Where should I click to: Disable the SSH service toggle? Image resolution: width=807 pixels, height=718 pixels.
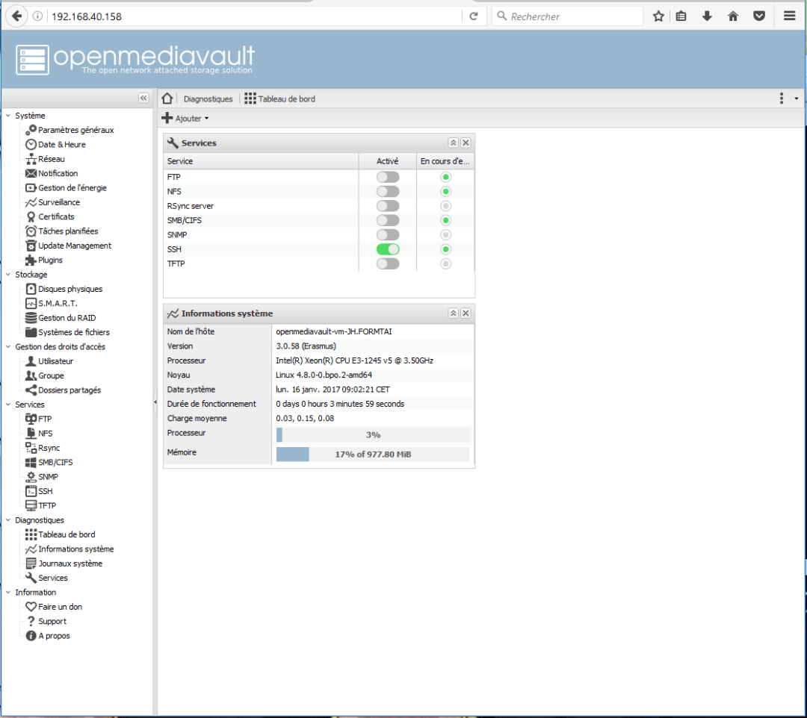[387, 249]
